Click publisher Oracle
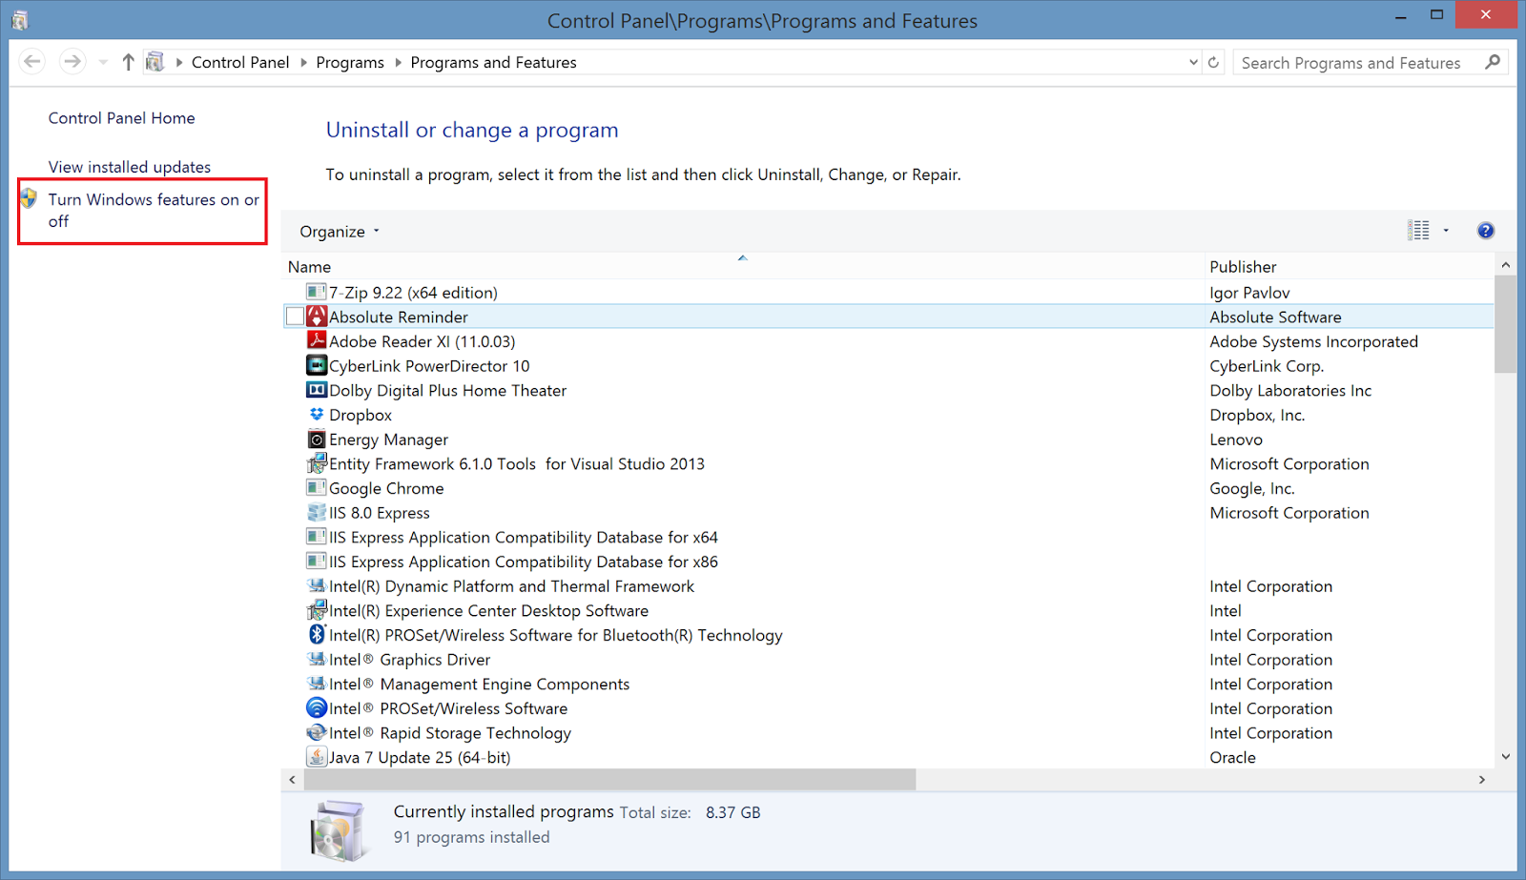The height and width of the screenshot is (880, 1526). (x=1232, y=757)
